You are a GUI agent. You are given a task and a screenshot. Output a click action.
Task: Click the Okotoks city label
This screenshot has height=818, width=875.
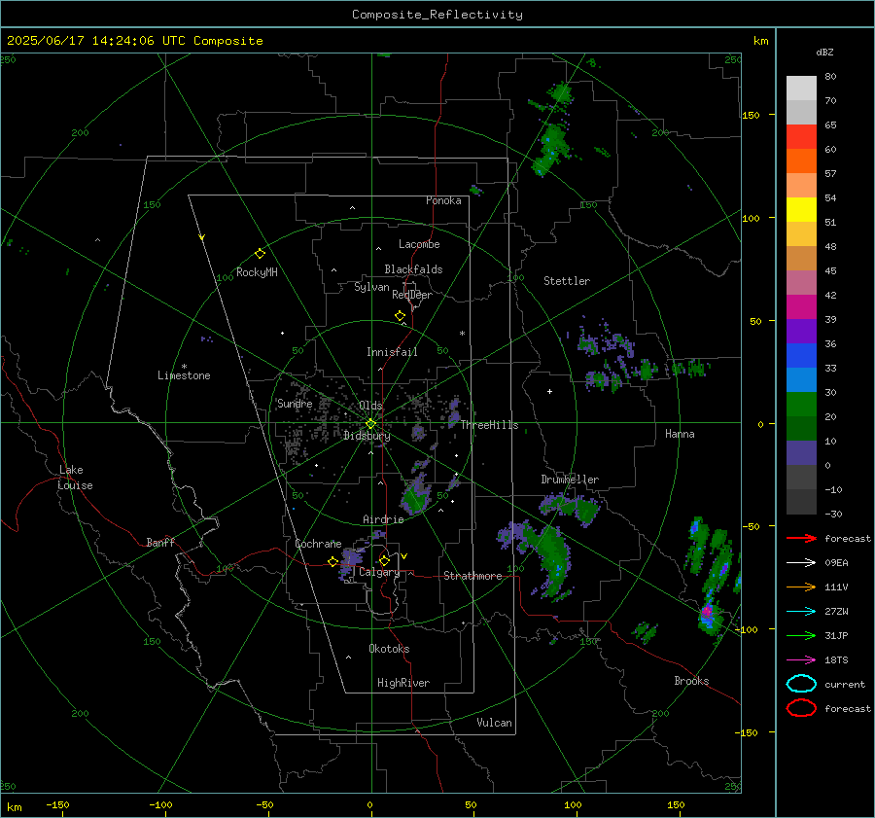389,649
